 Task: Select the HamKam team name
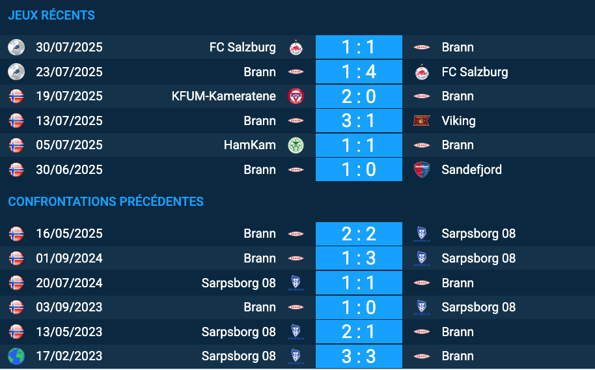(249, 145)
